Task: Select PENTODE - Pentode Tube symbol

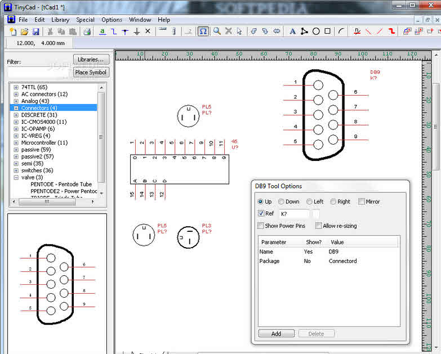Action: point(61,184)
